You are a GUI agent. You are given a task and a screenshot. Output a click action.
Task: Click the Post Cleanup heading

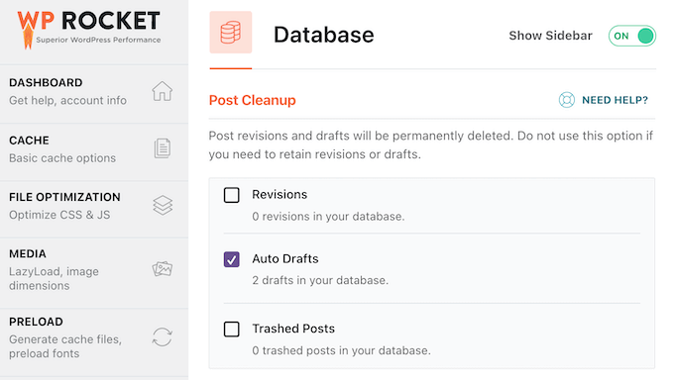coord(253,101)
